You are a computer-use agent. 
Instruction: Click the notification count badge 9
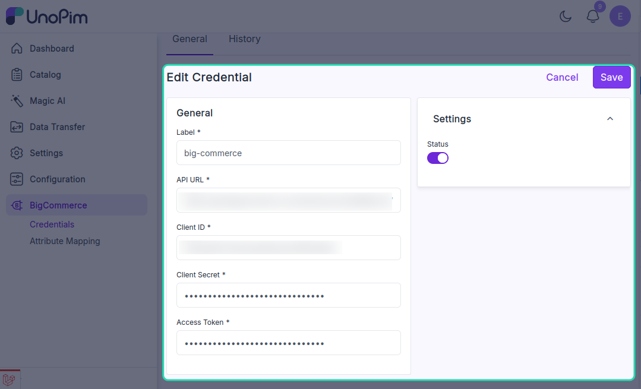(x=599, y=7)
